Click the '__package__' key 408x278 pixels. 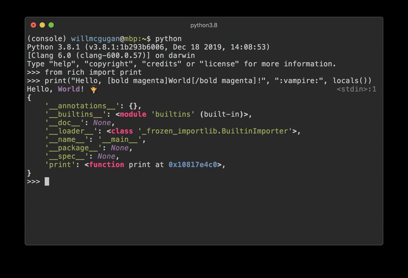[x=73, y=148]
